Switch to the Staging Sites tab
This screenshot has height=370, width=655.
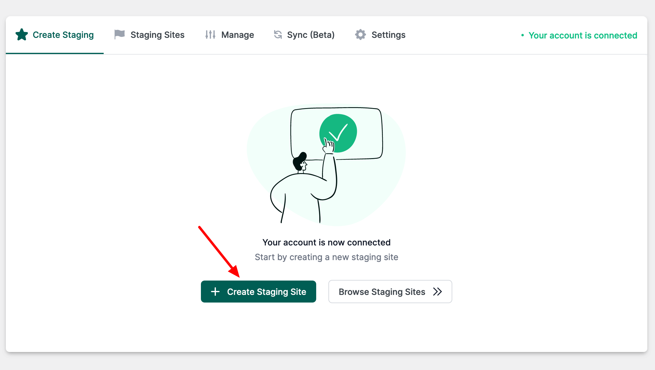(157, 34)
